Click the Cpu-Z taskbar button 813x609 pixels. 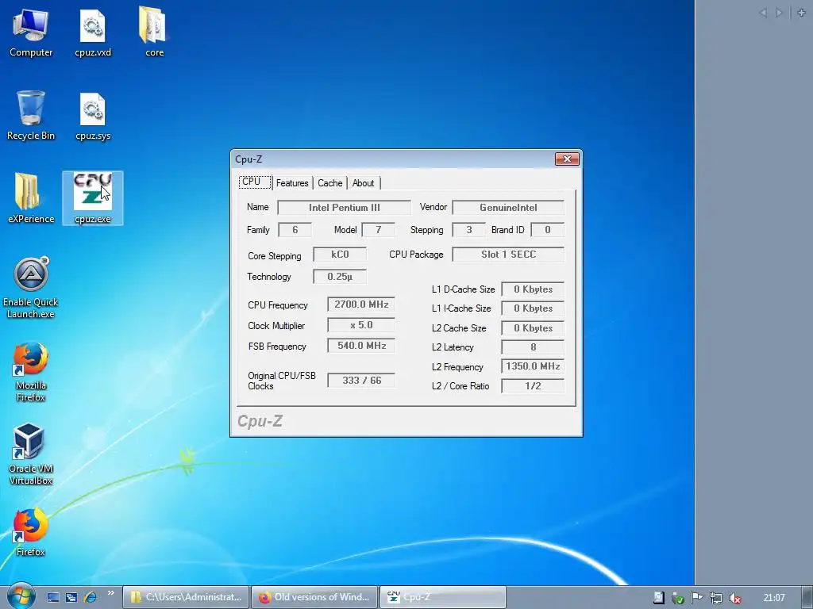443,597
